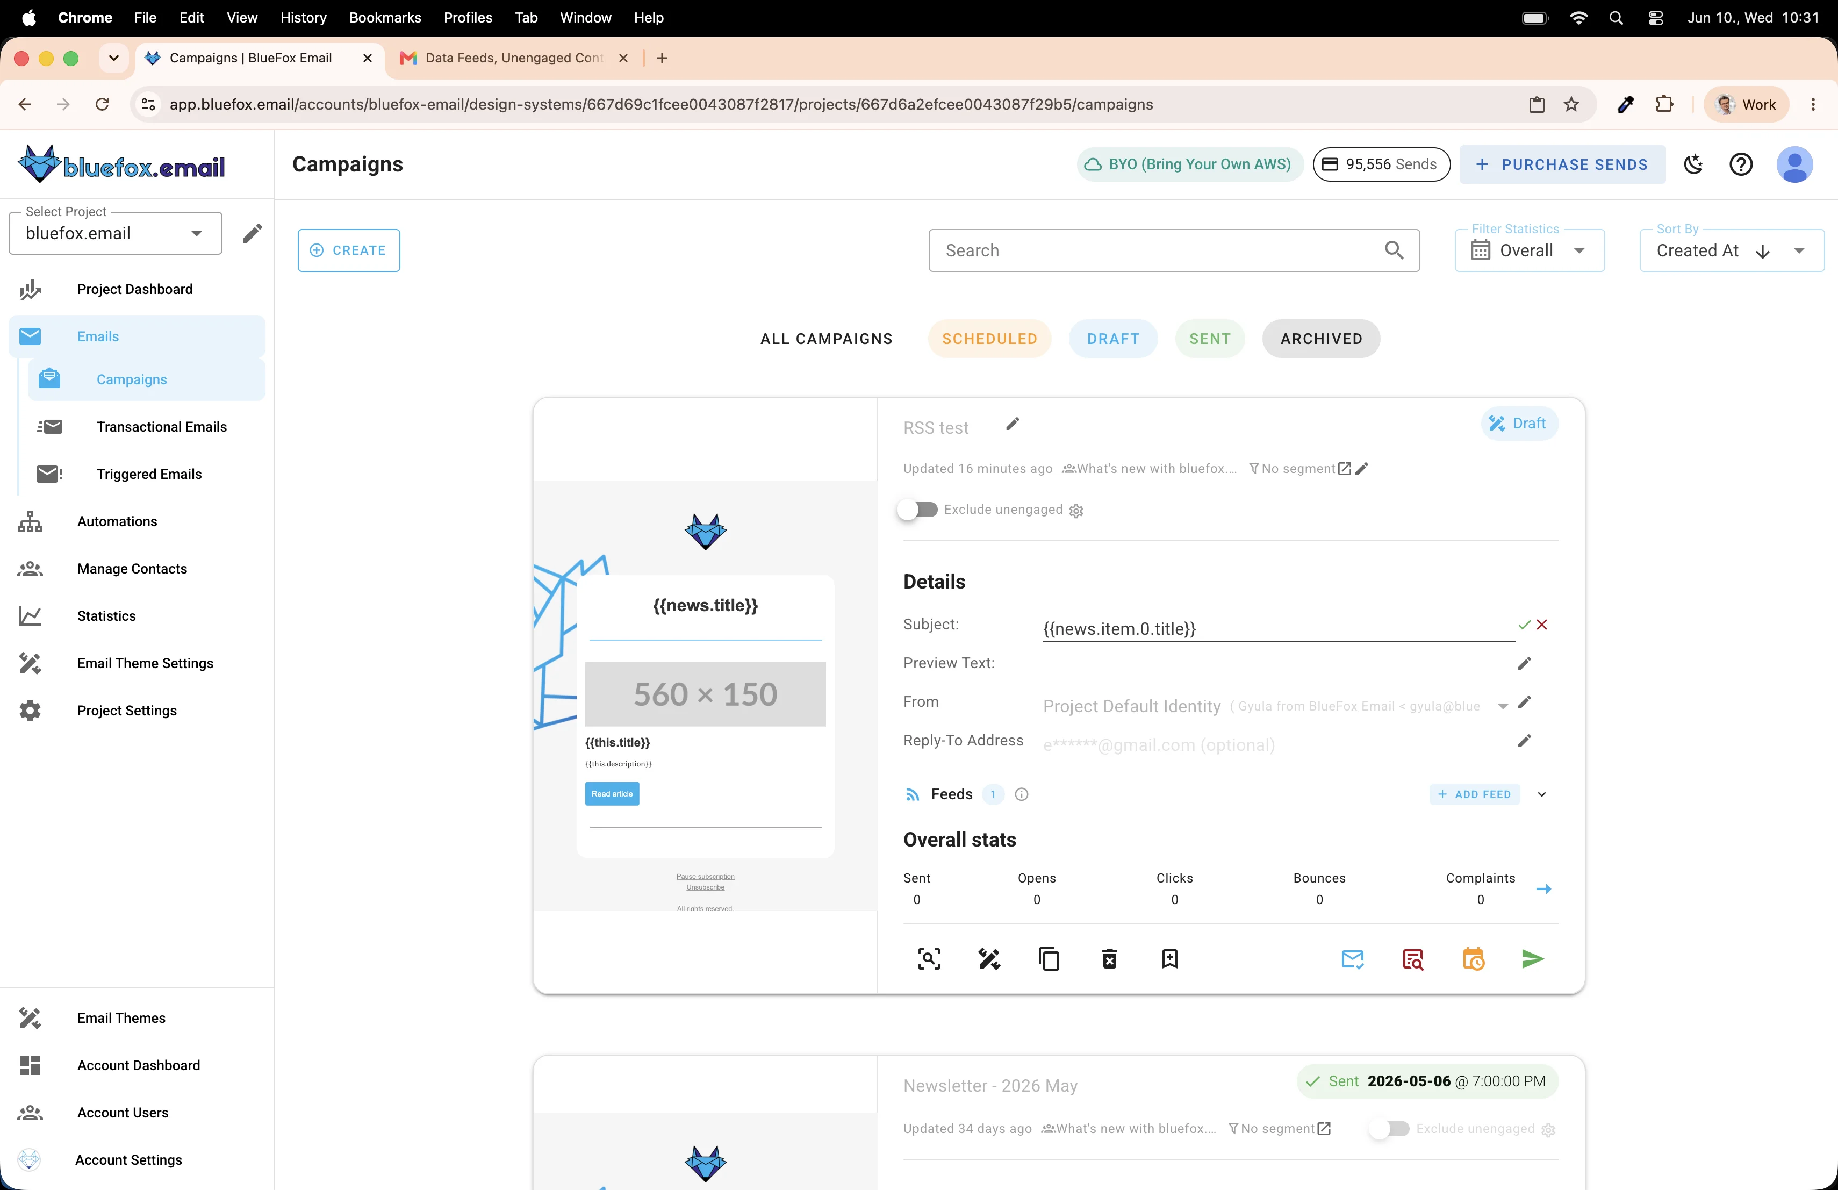Rename RSS test campaign pencil icon
Screen dimensions: 1838x1190
coord(1013,424)
